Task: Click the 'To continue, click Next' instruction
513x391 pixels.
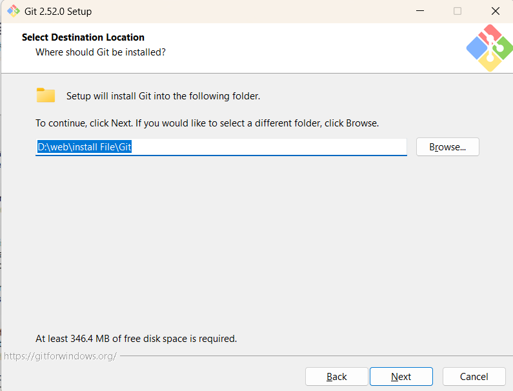Action: (207, 123)
